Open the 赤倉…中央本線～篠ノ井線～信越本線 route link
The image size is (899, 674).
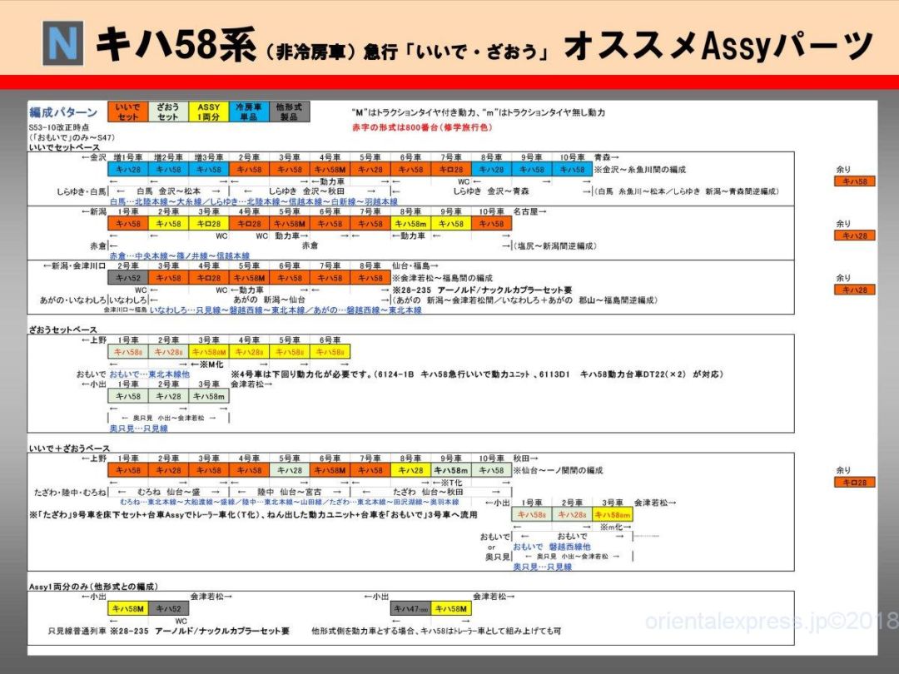pos(179,255)
